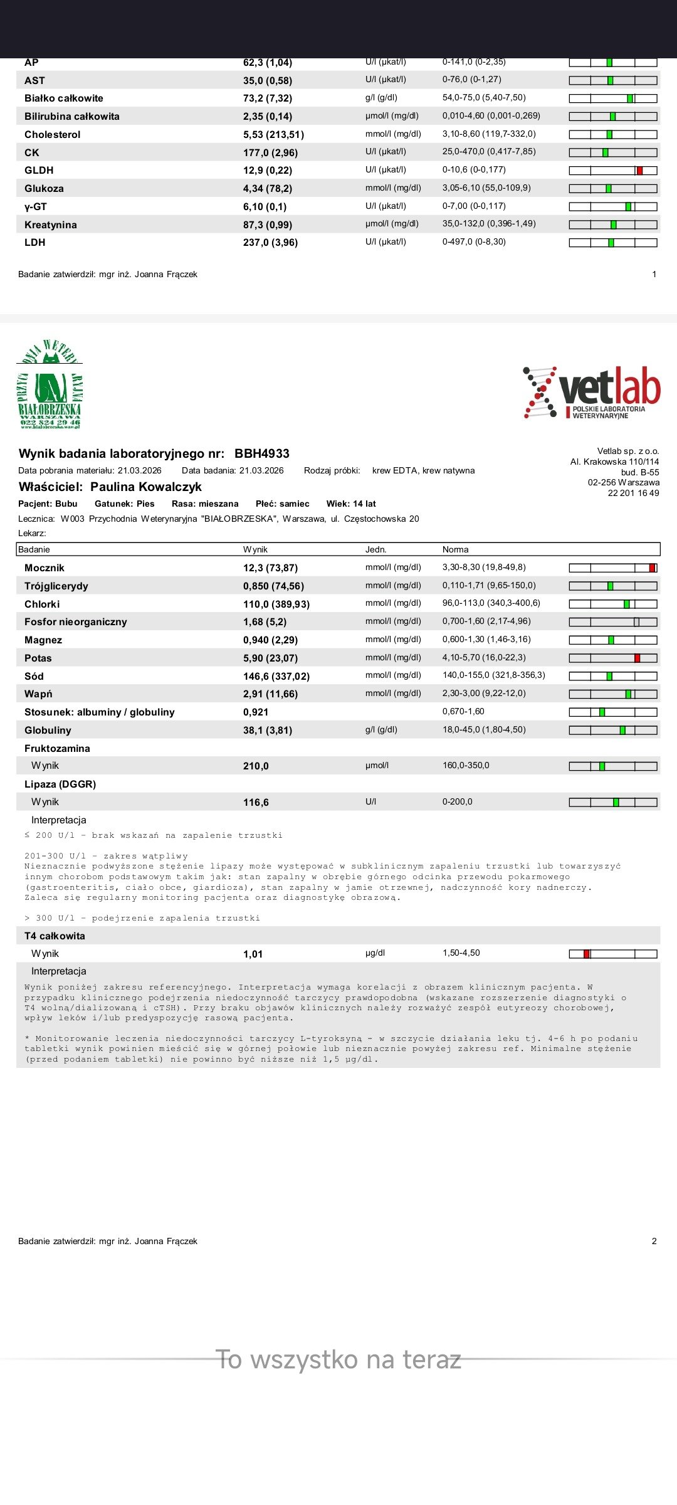Click the Białobrzeska veterinary clinic logo
The height and width of the screenshot is (1505, 677).
50,384
